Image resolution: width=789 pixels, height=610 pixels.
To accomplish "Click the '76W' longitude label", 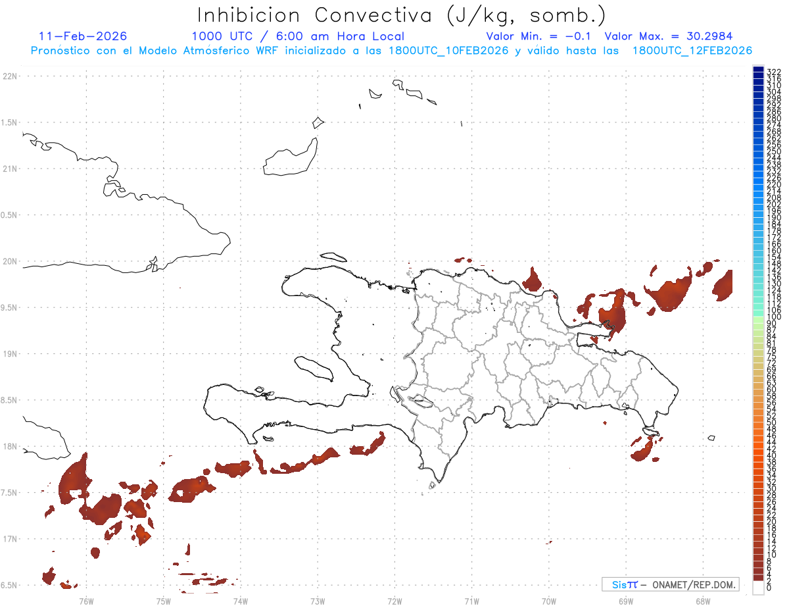I will tap(86, 600).
